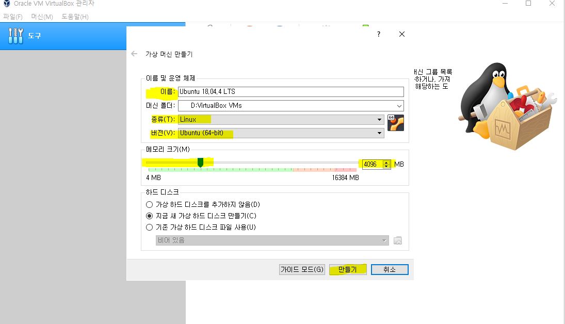Open the 도움말(H) menu
The width and height of the screenshot is (565, 324).
75,17
